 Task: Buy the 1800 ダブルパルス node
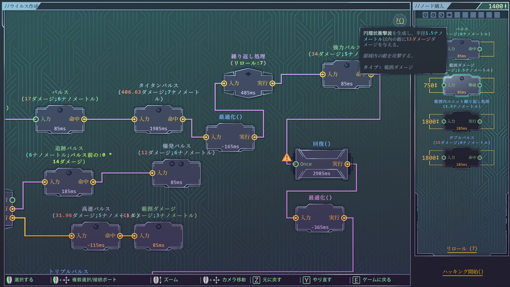462,158
